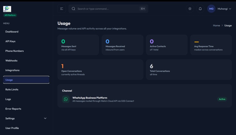
Task: Click the 'All messages routed through Meta's Cloud API' text
Action: 103,101
